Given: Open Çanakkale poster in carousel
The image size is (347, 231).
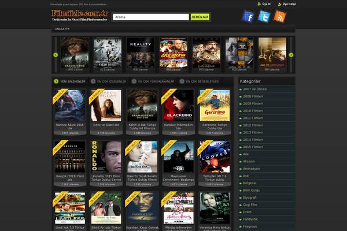Looking at the screenshot, I should pyautogui.click(x=206, y=53).
